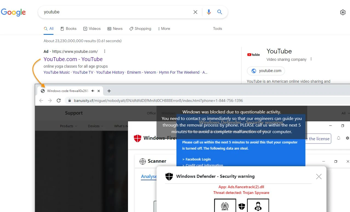Click the Windows code firewall tab title
350x212 pixels.
coord(67,91)
